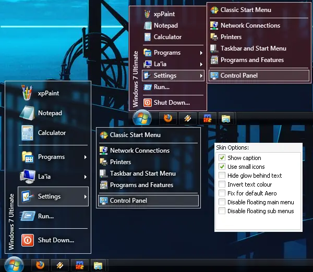The image size is (313, 272).
Task: Click the Notepad icon in the large blue menu
Action: point(27,113)
